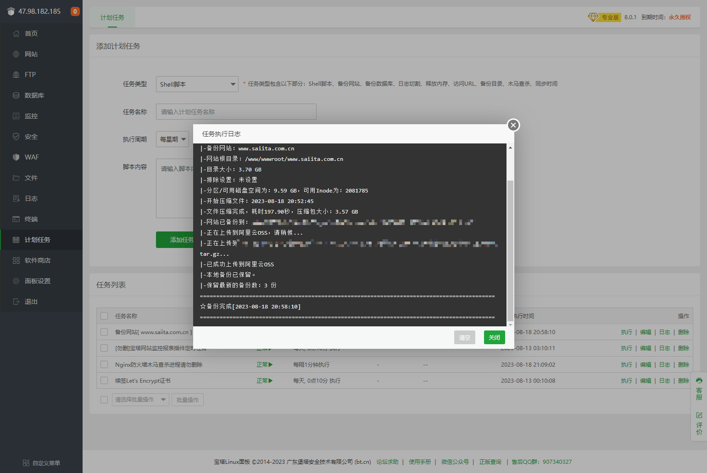Viewport: 707px width, 473px height.
Task: Open the 安全 menu item in sidebar
Action: [31, 137]
